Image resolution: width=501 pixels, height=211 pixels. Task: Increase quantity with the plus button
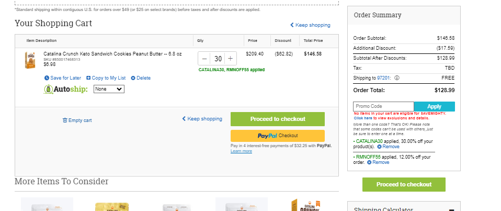tap(231, 59)
